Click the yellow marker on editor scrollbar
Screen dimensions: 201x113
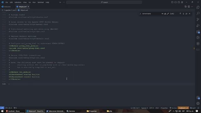tap(194, 49)
